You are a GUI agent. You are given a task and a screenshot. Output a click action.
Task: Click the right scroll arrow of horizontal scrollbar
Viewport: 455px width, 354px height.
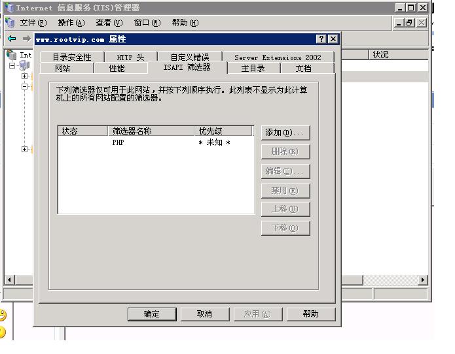(423, 280)
